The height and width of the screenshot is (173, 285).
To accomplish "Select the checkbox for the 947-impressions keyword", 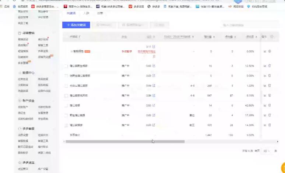I will click(66, 95).
